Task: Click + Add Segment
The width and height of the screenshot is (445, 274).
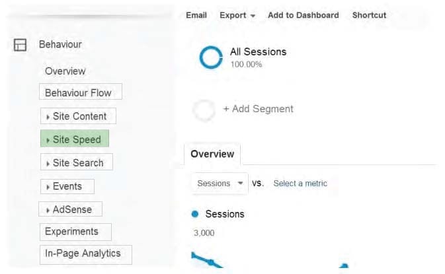Action: (x=259, y=109)
